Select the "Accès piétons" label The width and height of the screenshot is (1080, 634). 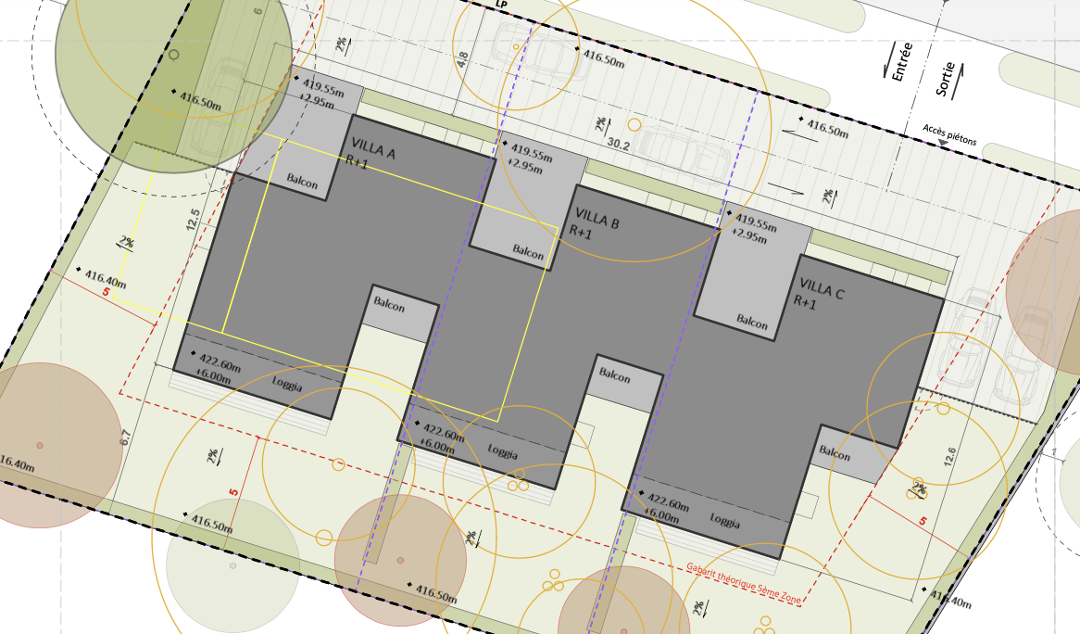click(949, 134)
